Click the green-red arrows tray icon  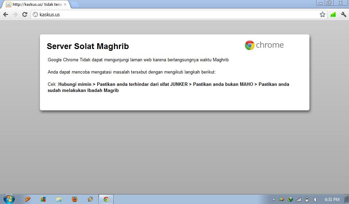282,200
